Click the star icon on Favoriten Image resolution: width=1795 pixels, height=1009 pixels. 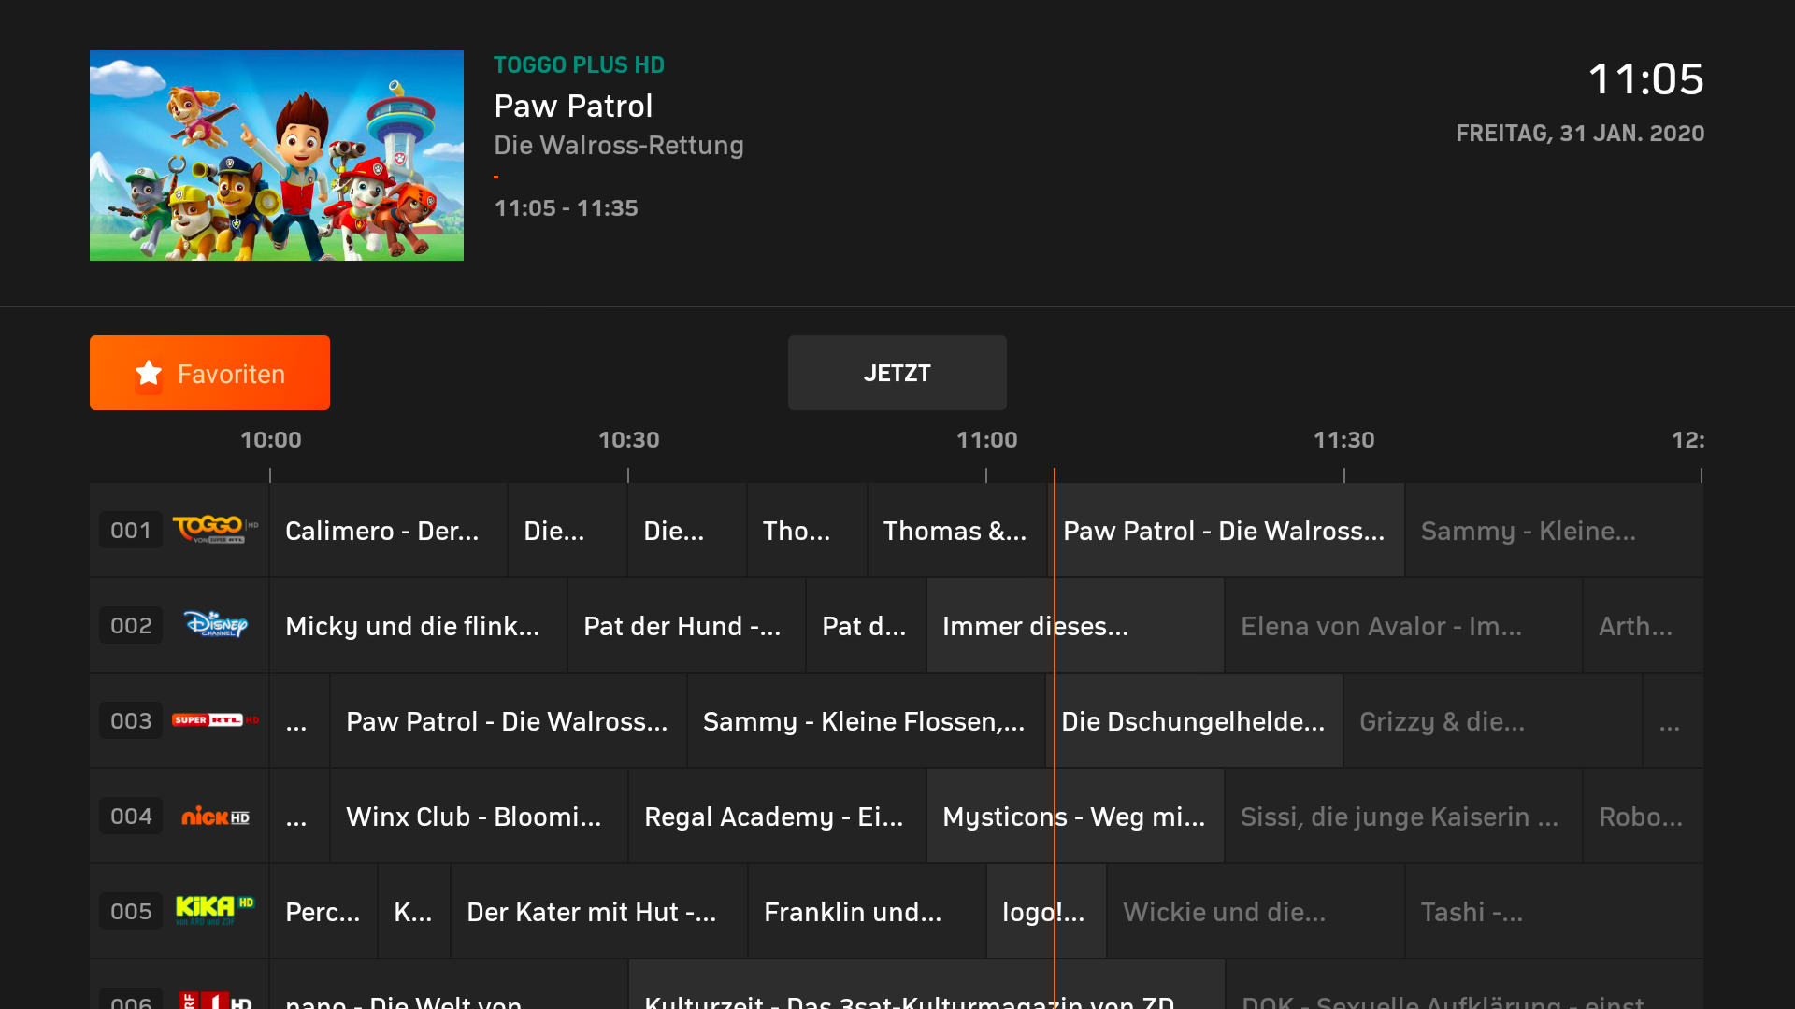point(149,374)
